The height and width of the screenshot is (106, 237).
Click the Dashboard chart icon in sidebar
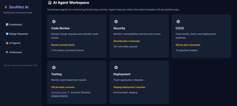point(7,25)
